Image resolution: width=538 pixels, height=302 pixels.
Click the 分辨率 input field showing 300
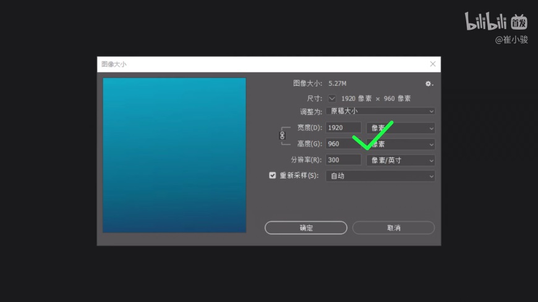(343, 160)
